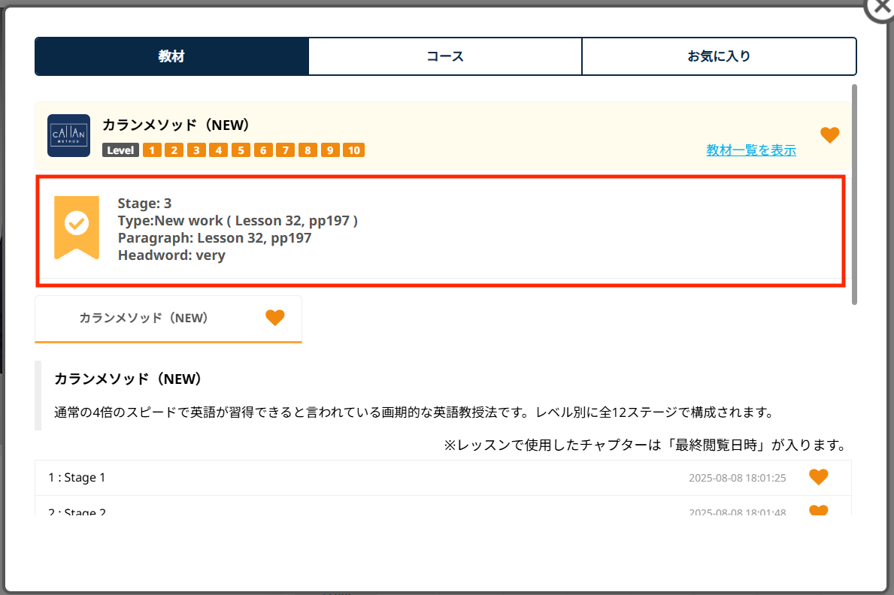Select Level 2 badge
The image size is (894, 595).
pyautogui.click(x=174, y=150)
